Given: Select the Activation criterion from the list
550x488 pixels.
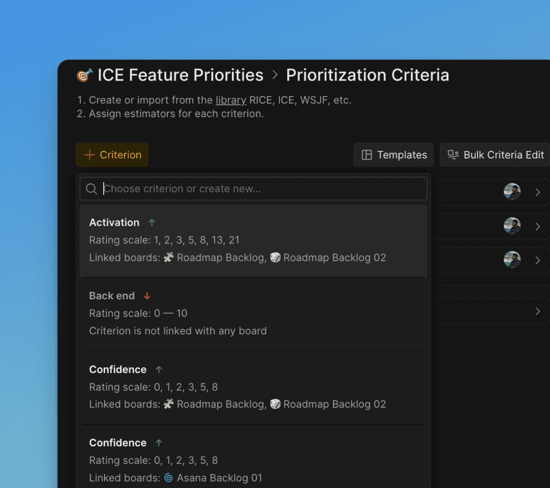Looking at the screenshot, I should [253, 240].
